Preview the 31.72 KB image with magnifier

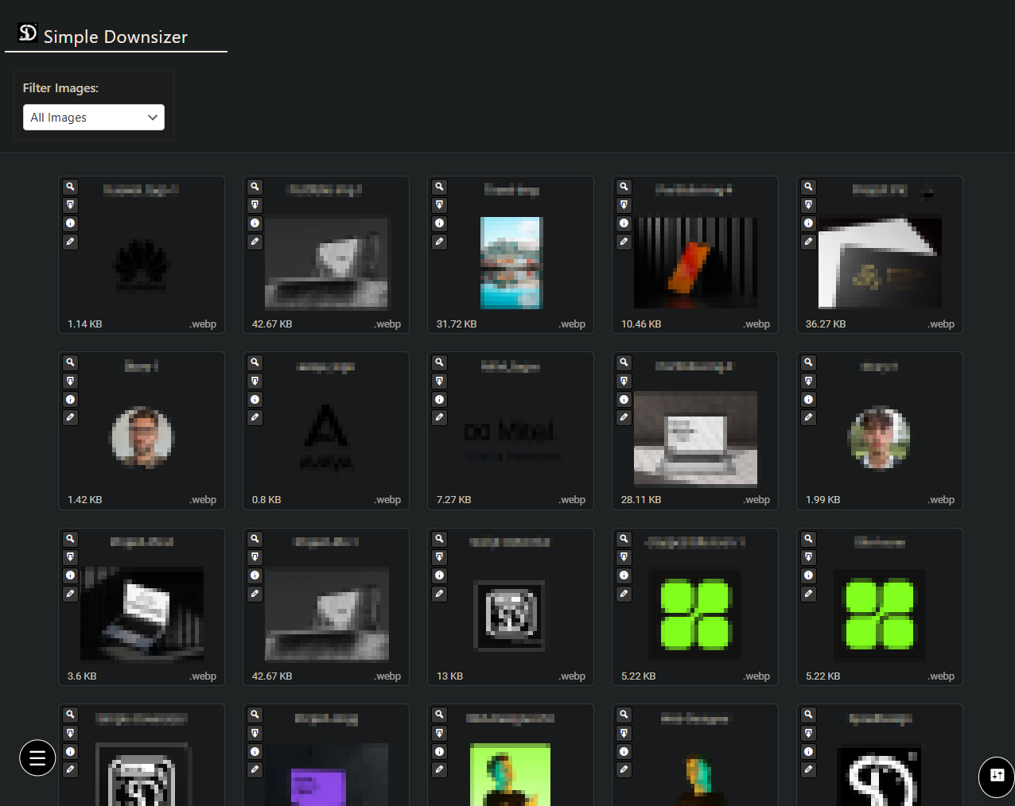(x=440, y=187)
